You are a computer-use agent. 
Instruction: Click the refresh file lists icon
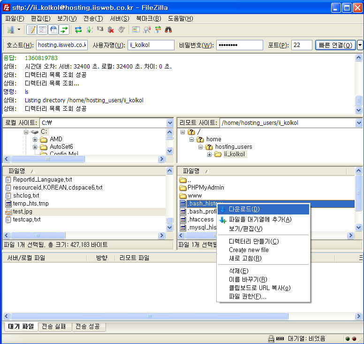(x=78, y=30)
